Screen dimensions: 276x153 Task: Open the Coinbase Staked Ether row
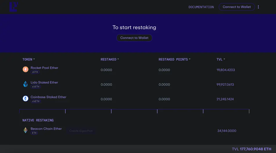click(x=134, y=99)
